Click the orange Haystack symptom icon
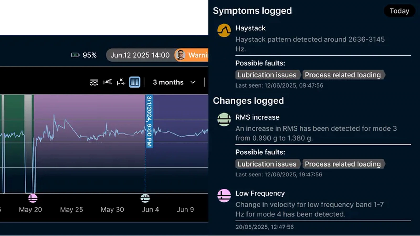Screen dimensions: 420x236 [x=224, y=31]
